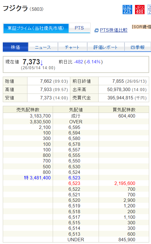Screen dimensions: 151x244
Task: Click the red buy quantity 2,195,600
Action: pos(125,183)
